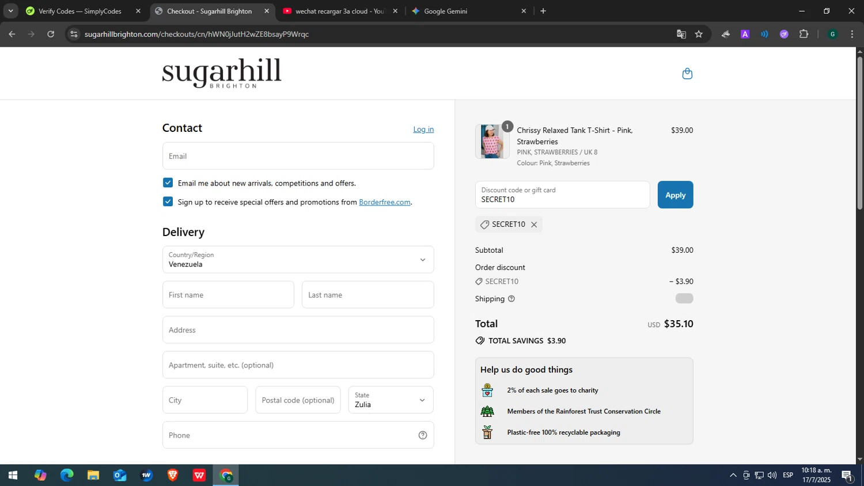Click the Apply discount button
864x486 pixels.
pos(675,195)
